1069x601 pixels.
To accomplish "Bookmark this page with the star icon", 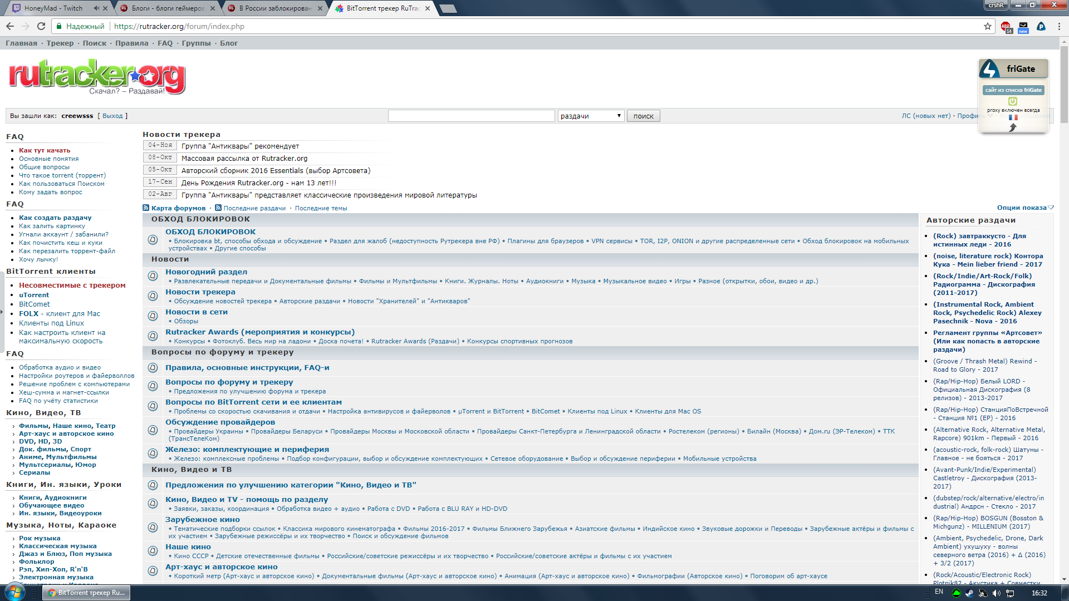I will pos(988,26).
